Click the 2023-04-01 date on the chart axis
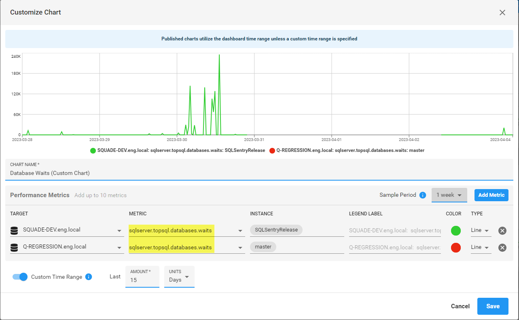519x320 pixels. 332,139
